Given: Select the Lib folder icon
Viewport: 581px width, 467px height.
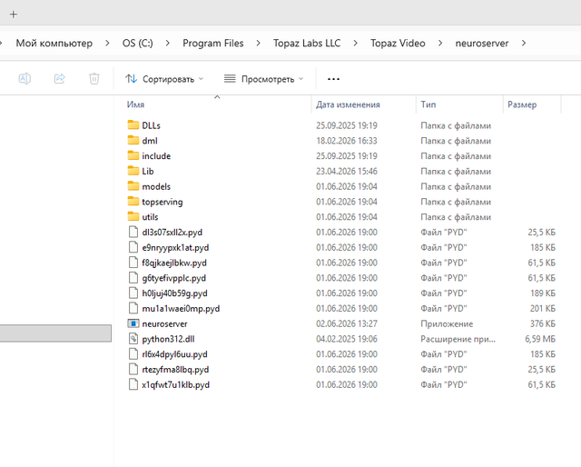Looking at the screenshot, I should 133,170.
